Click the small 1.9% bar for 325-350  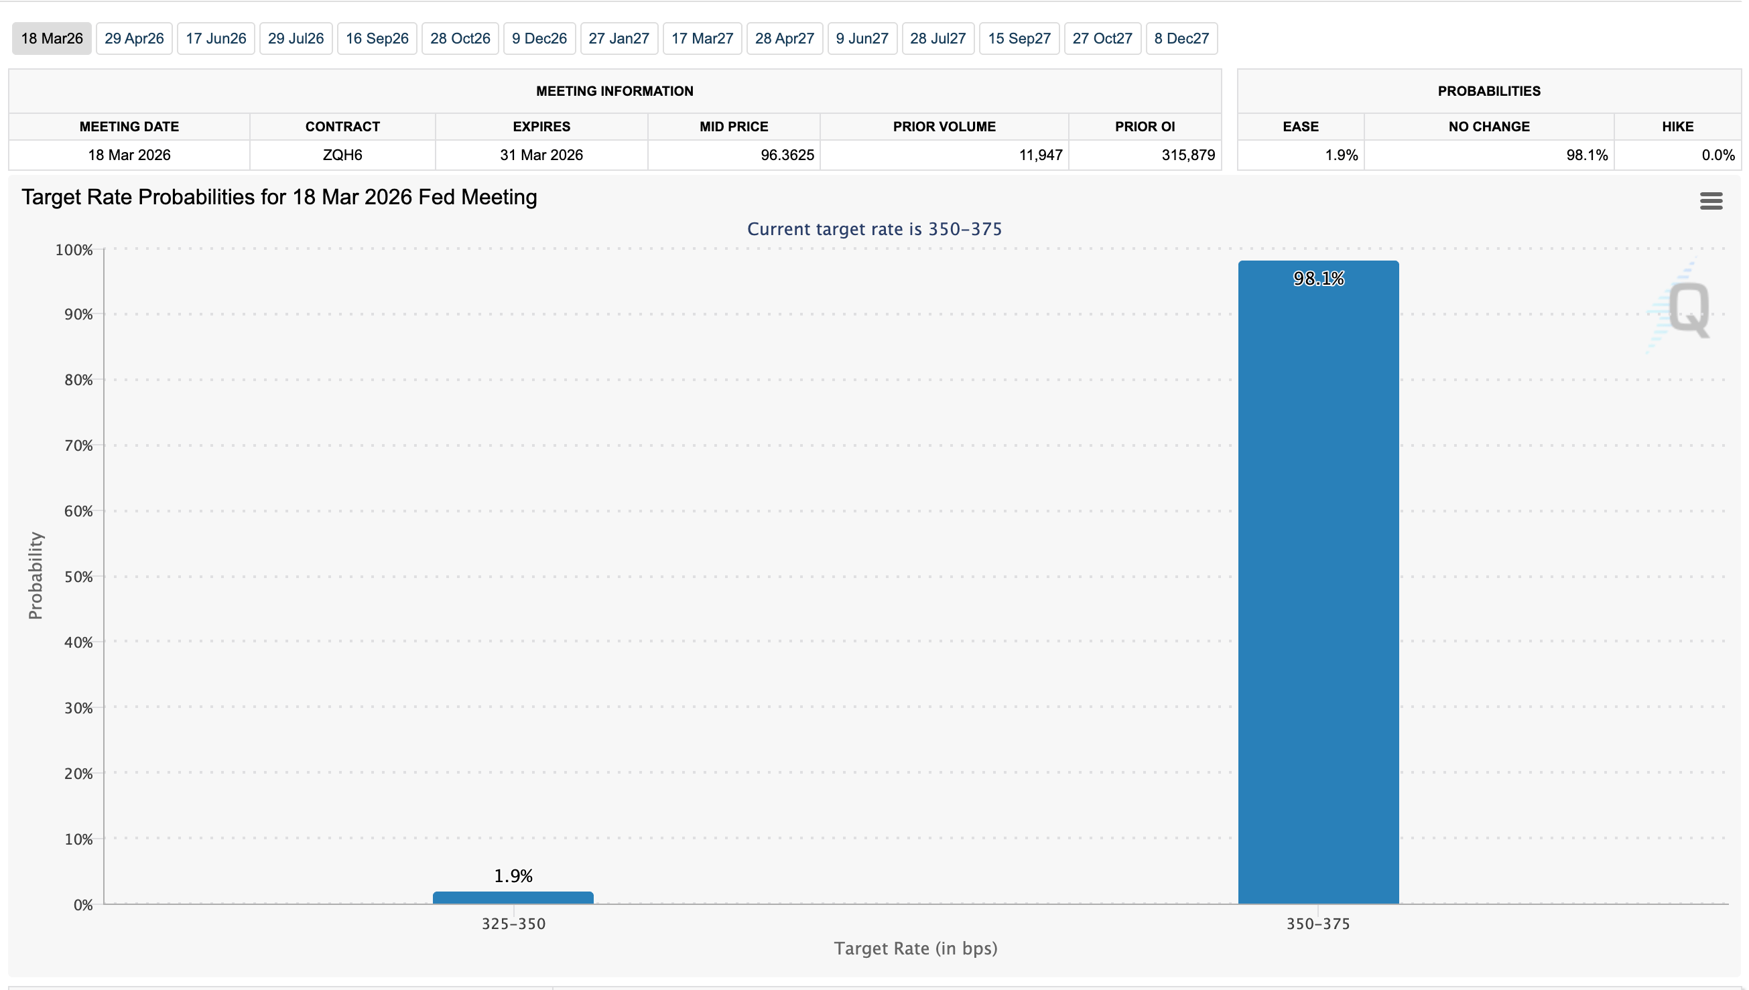click(513, 898)
